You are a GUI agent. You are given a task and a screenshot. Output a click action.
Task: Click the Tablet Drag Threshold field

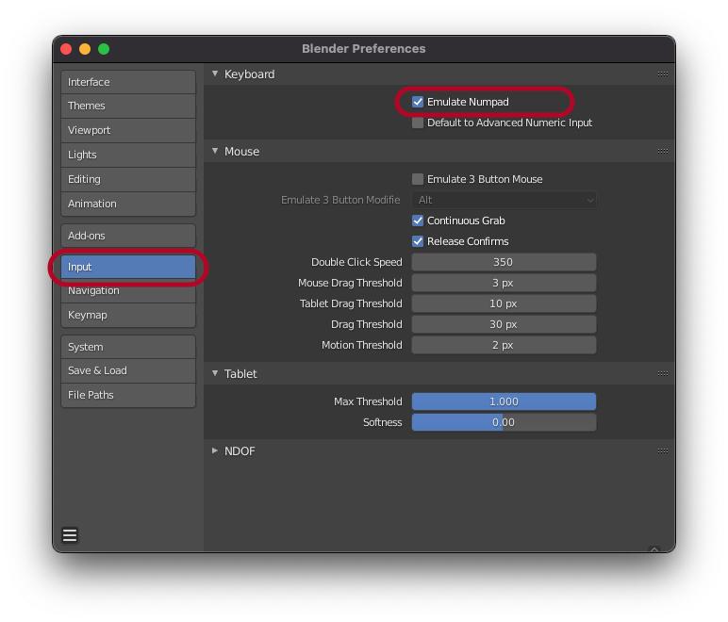click(504, 303)
